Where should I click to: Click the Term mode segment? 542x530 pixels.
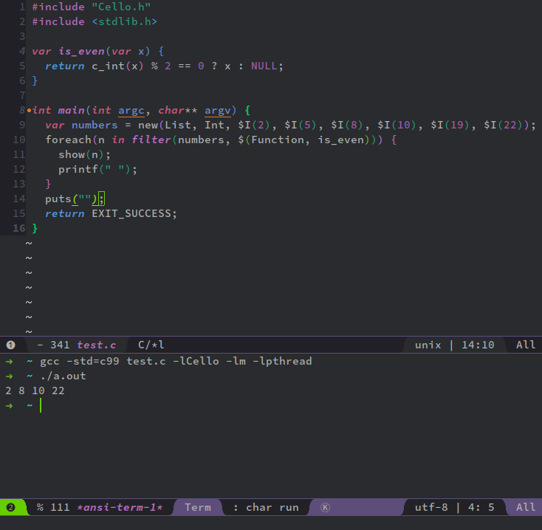[198, 507]
